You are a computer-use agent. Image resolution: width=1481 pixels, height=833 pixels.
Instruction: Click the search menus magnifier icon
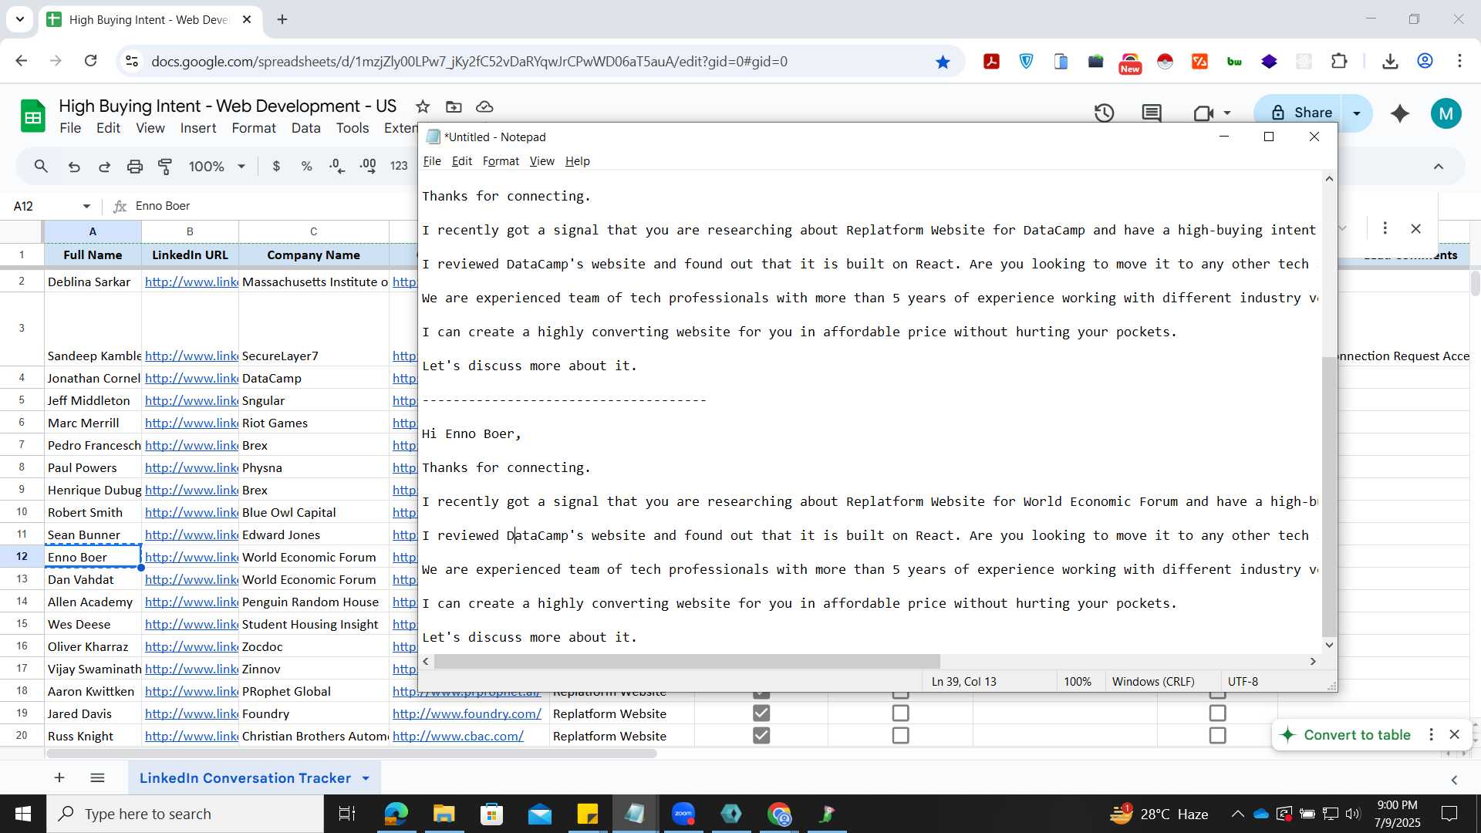(x=42, y=166)
